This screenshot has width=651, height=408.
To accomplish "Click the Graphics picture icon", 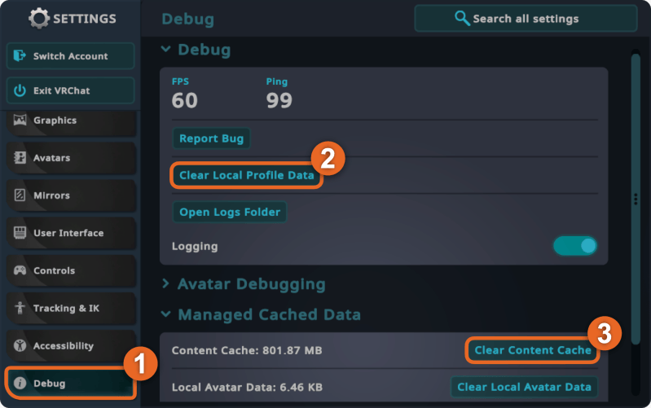I will click(20, 120).
